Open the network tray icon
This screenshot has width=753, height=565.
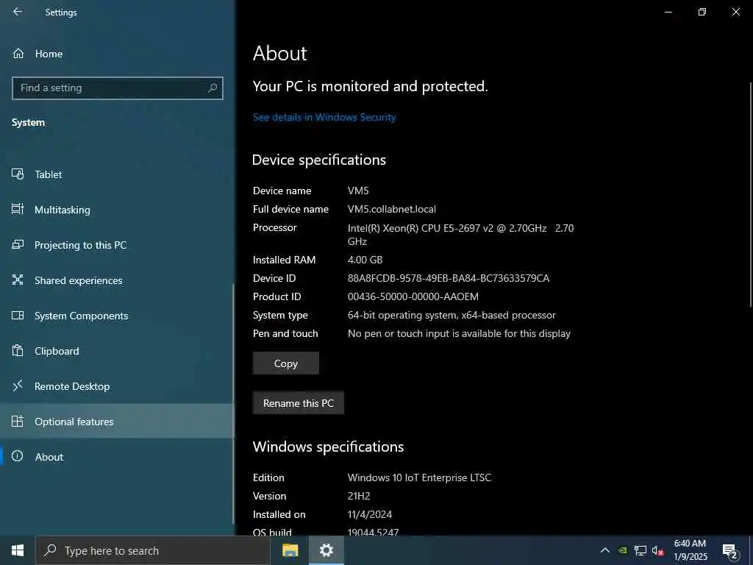tap(640, 550)
